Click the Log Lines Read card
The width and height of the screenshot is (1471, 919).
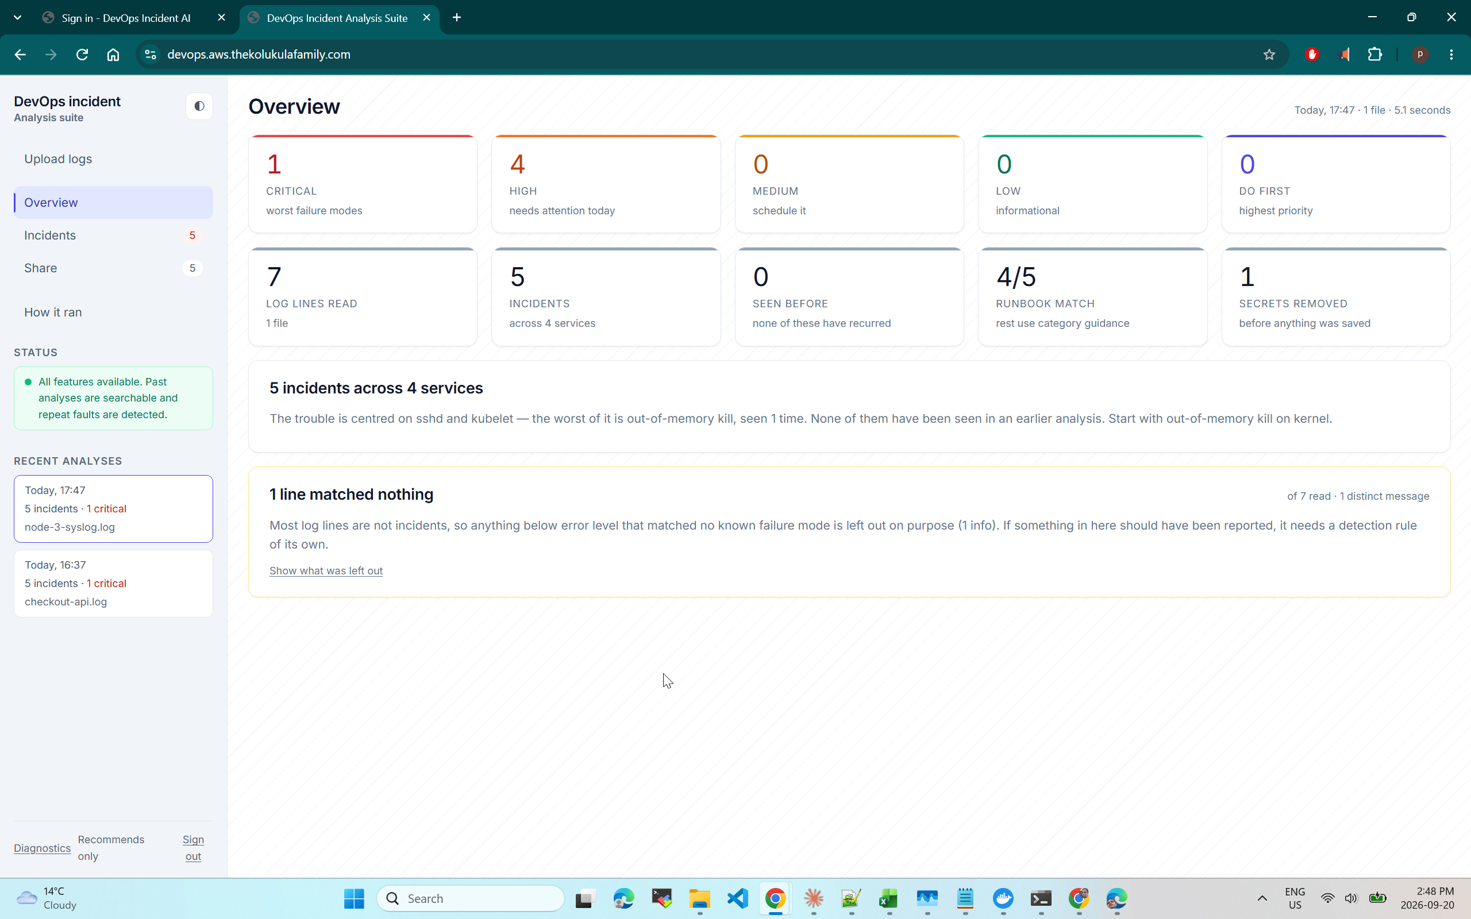(362, 296)
